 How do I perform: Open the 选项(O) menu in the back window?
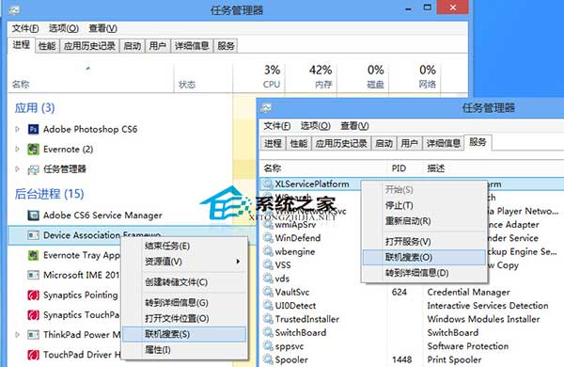(x=64, y=28)
